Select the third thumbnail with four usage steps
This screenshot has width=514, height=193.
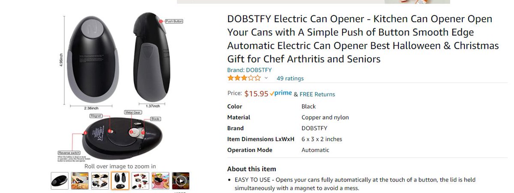100,181
